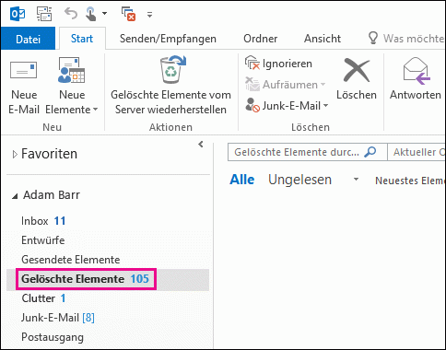The image size is (446, 350).
Task: Open the Neue Elemente menu
Action: click(x=72, y=86)
